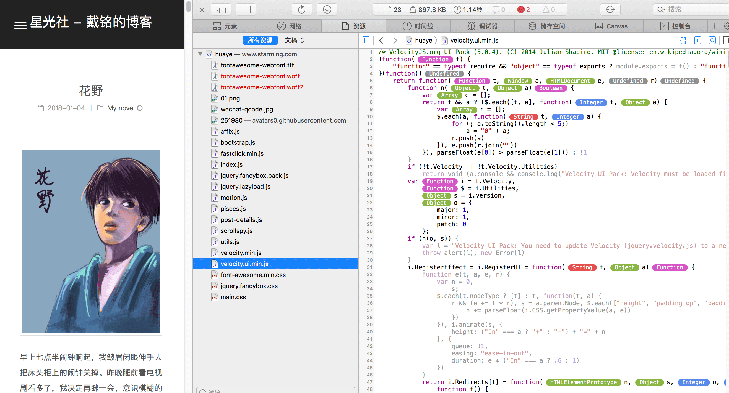The image size is (729, 393).
Task: Click the element selection crosshair icon
Action: tap(610, 10)
